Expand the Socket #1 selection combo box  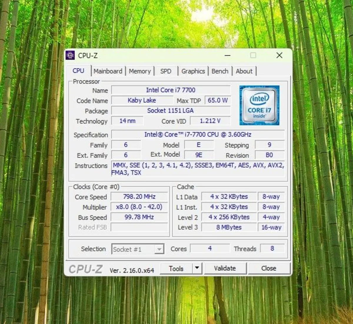pos(138,249)
